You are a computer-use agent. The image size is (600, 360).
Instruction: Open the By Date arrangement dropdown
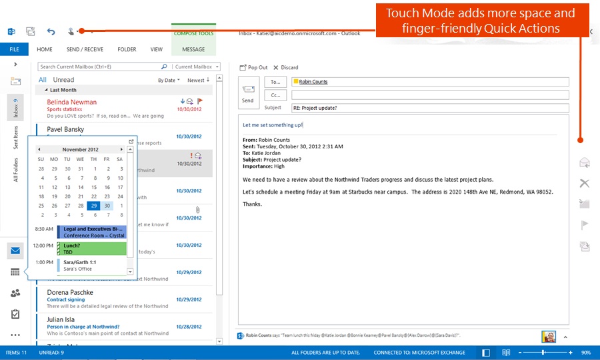169,80
